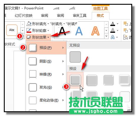
Task: Open the 柔化边缘(E) soft edges submenu
Action: point(46,100)
